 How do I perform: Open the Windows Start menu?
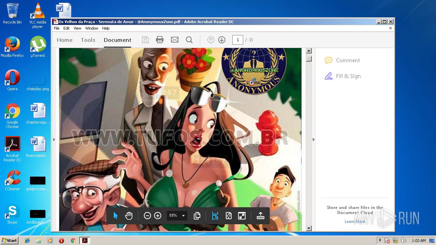click(9, 241)
